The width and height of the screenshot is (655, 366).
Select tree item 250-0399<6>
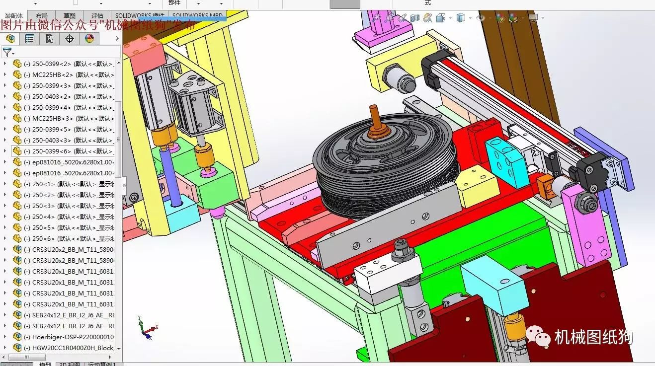68,151
